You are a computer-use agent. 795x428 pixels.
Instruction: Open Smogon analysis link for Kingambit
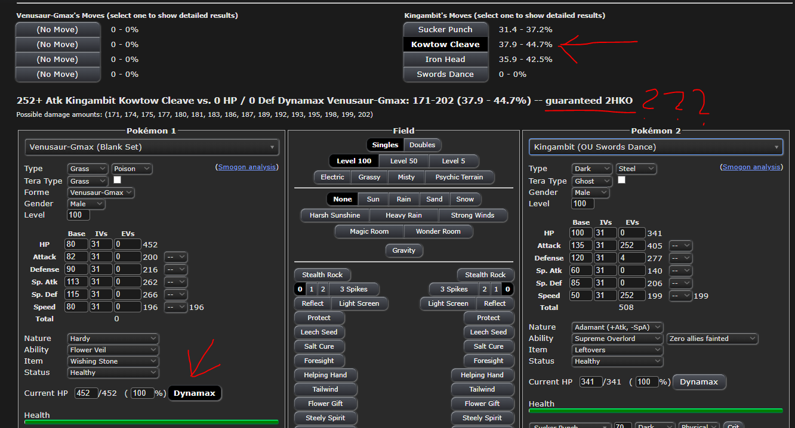(x=751, y=168)
